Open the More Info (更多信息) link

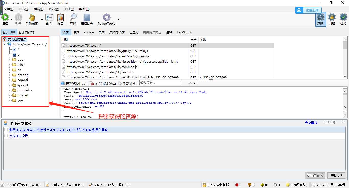tap(311, 122)
